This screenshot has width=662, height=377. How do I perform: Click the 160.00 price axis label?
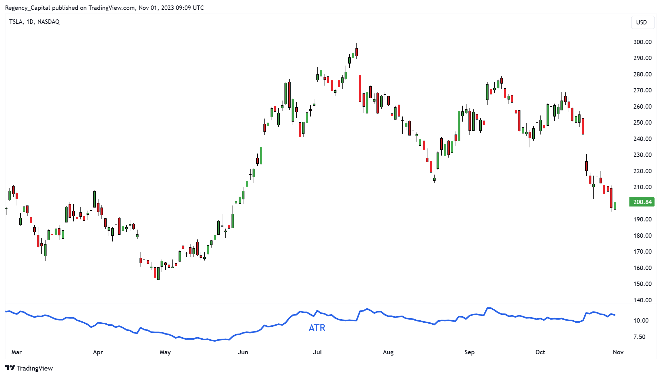click(x=642, y=268)
